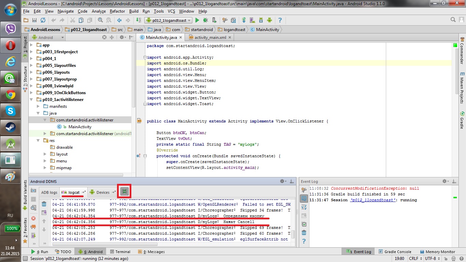Viewport: 466px width, 262px height.
Task: Click the Undo arrow in the toolbar
Action: [x=54, y=20]
